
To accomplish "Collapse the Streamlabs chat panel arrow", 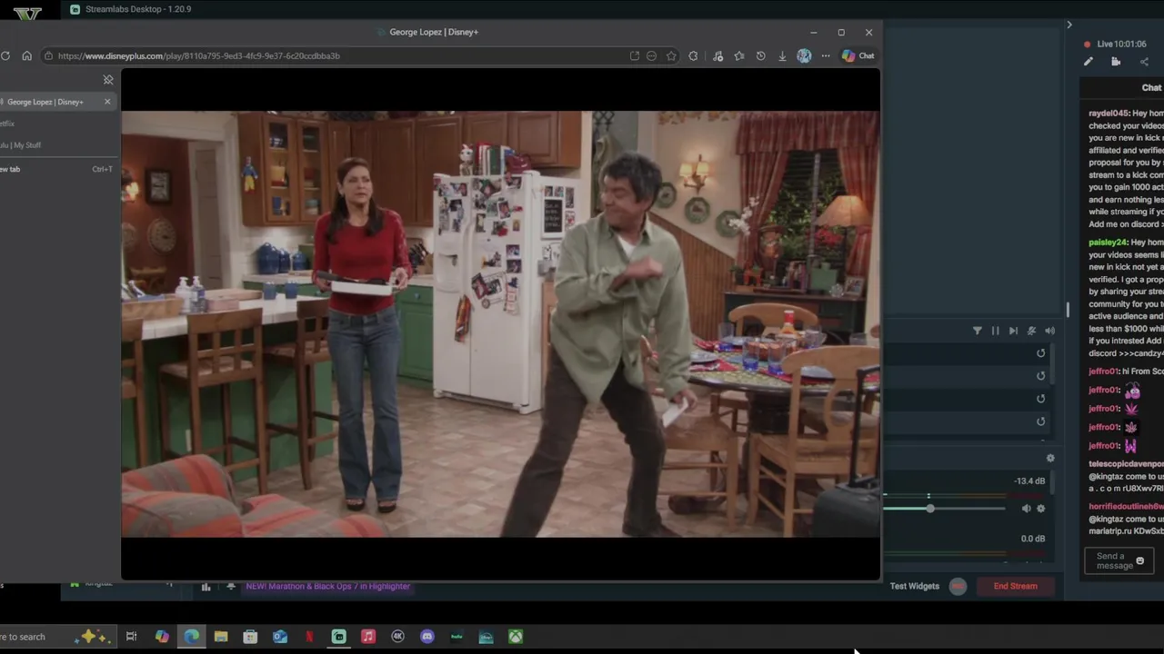I will point(1069,25).
